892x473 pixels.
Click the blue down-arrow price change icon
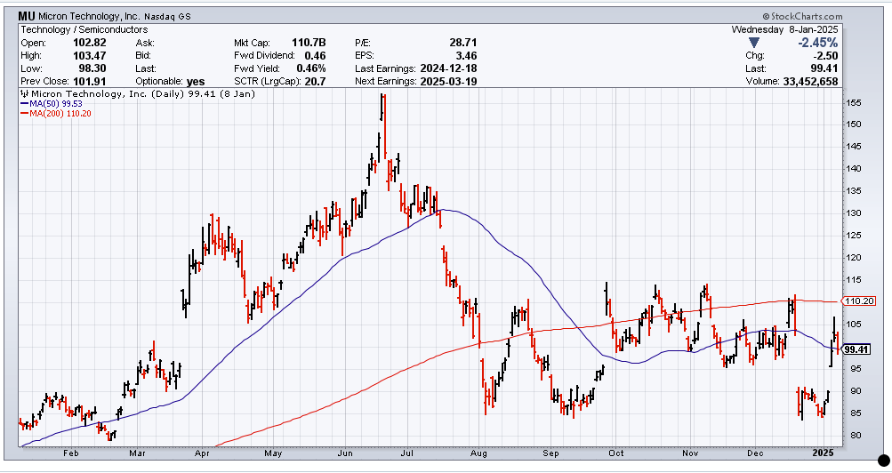click(754, 43)
